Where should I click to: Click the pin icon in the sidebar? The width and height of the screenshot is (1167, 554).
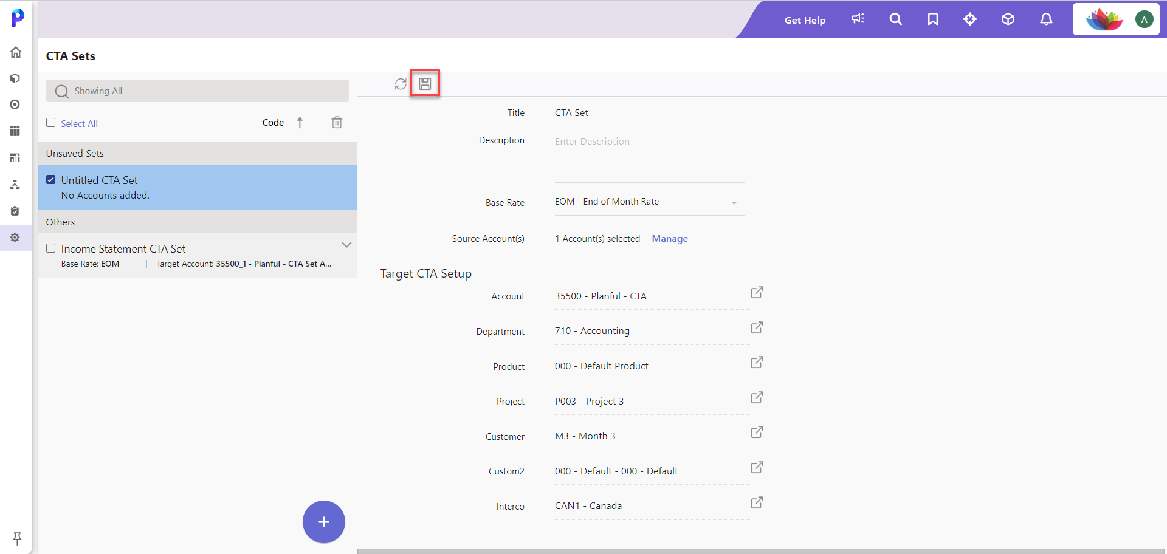pos(17,538)
